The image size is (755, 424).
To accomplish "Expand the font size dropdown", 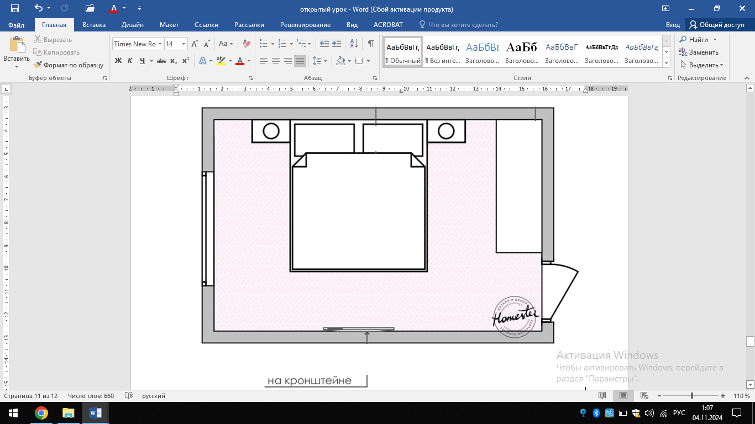I will pos(184,44).
